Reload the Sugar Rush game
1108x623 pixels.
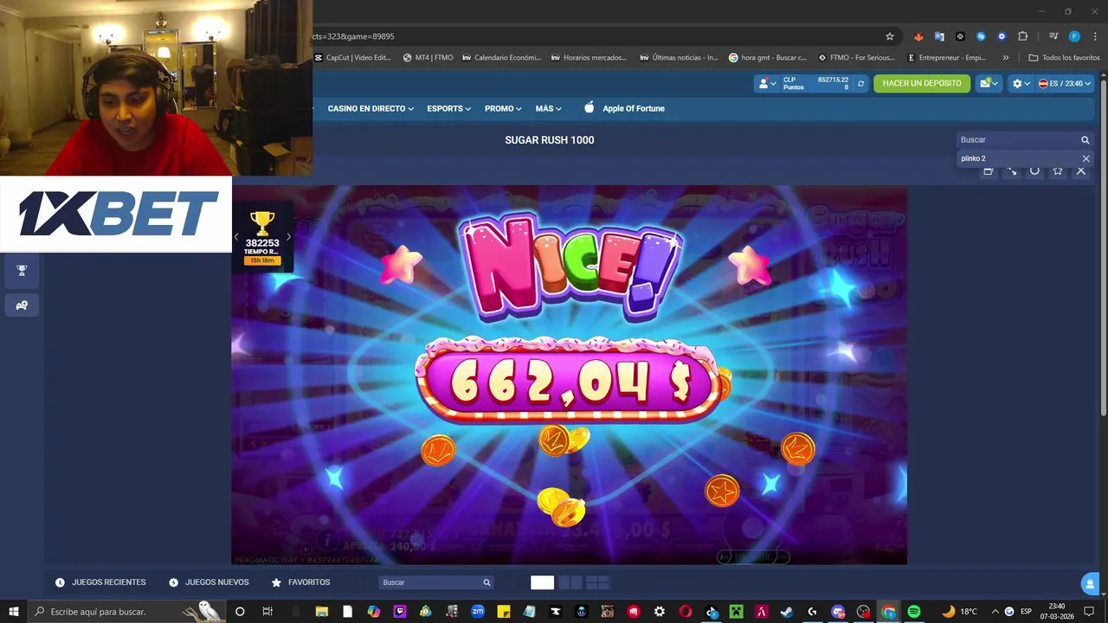click(1034, 171)
